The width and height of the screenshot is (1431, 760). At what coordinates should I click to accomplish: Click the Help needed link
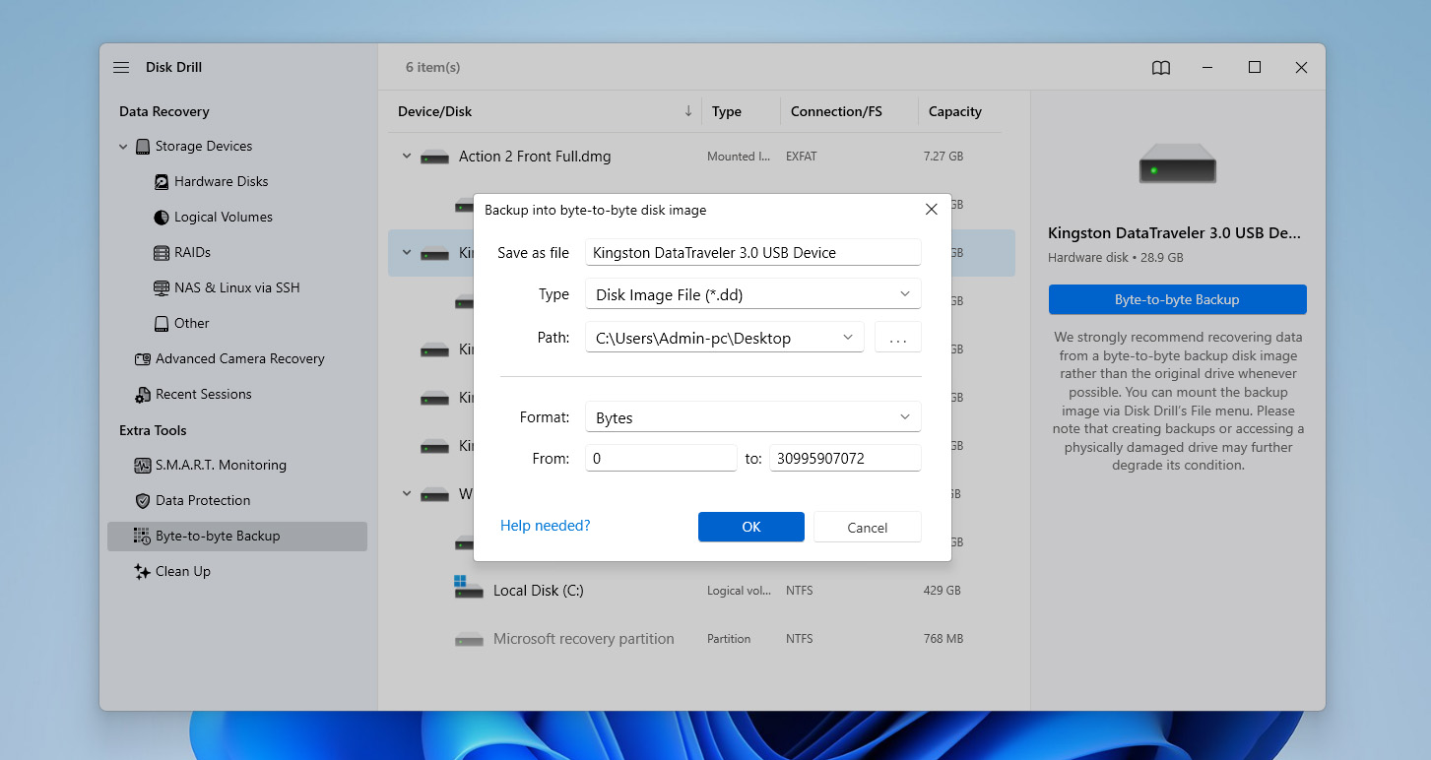[545, 525]
